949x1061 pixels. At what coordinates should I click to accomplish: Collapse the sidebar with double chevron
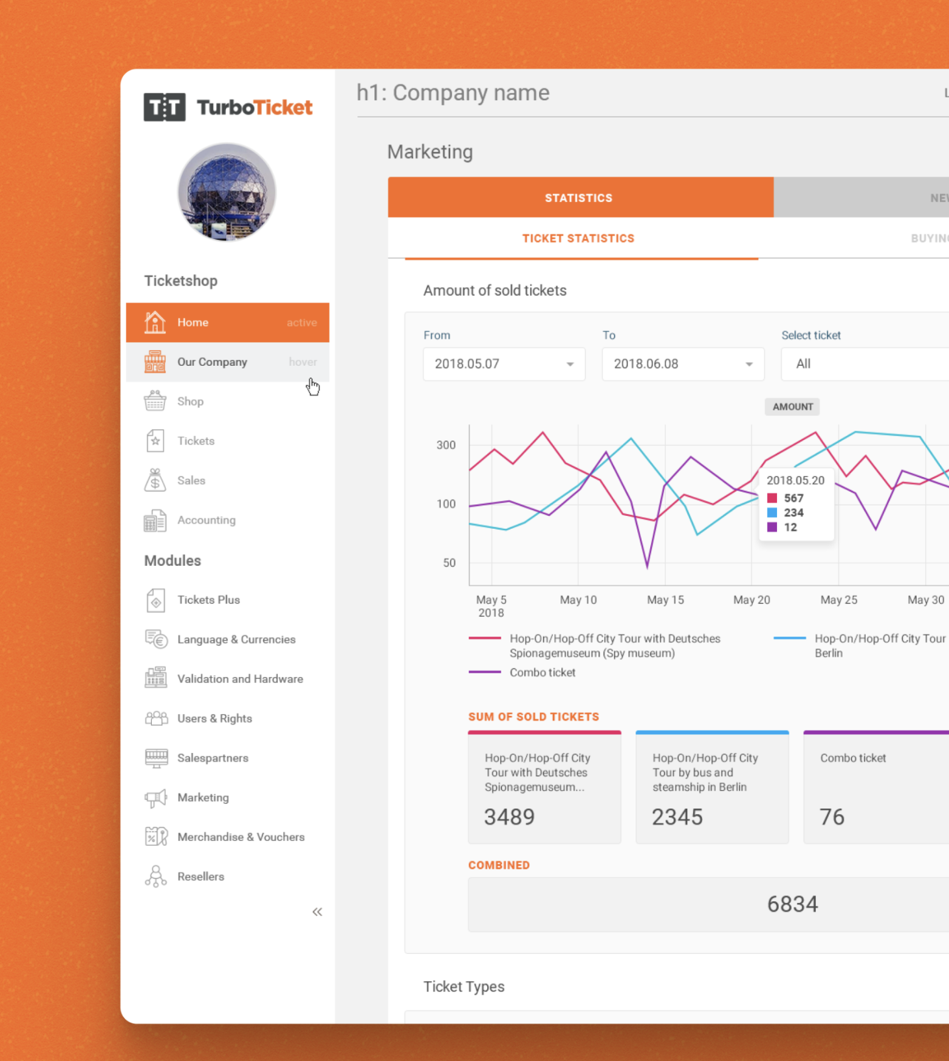click(317, 912)
